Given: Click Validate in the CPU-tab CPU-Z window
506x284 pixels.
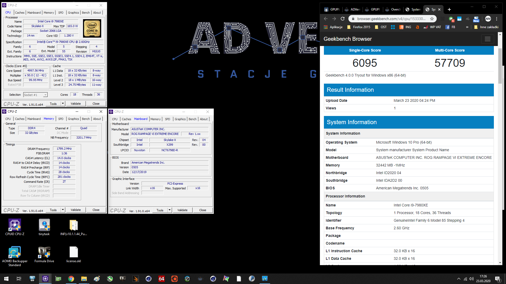Looking at the screenshot, I should click(x=76, y=104).
